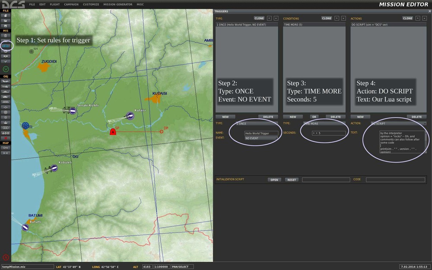Viewport: 432px width, 270px height.
Task: Click the green circular fly mission button
Action: 6,69
